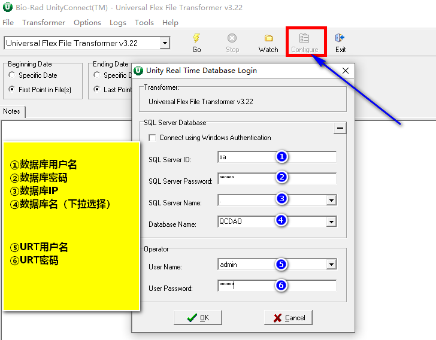Select Specific Date under Ending Date
This screenshot has height=340, width=436.
(97, 75)
